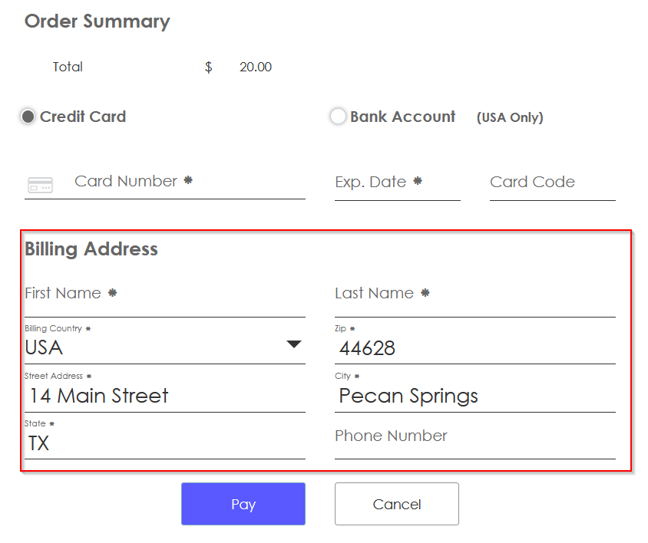This screenshot has width=648, height=543.
Task: Click the Zip field showing 44628
Action: 474,349
